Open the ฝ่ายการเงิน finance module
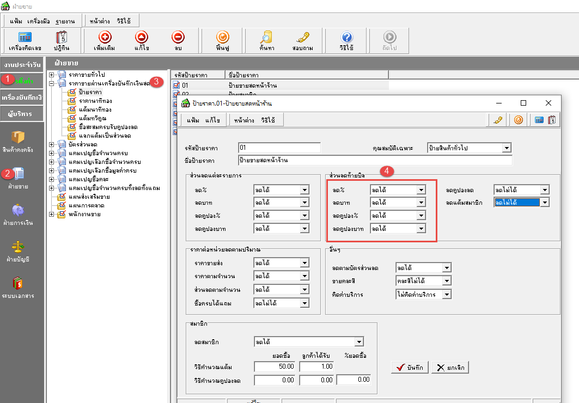579x403 pixels. (18, 215)
